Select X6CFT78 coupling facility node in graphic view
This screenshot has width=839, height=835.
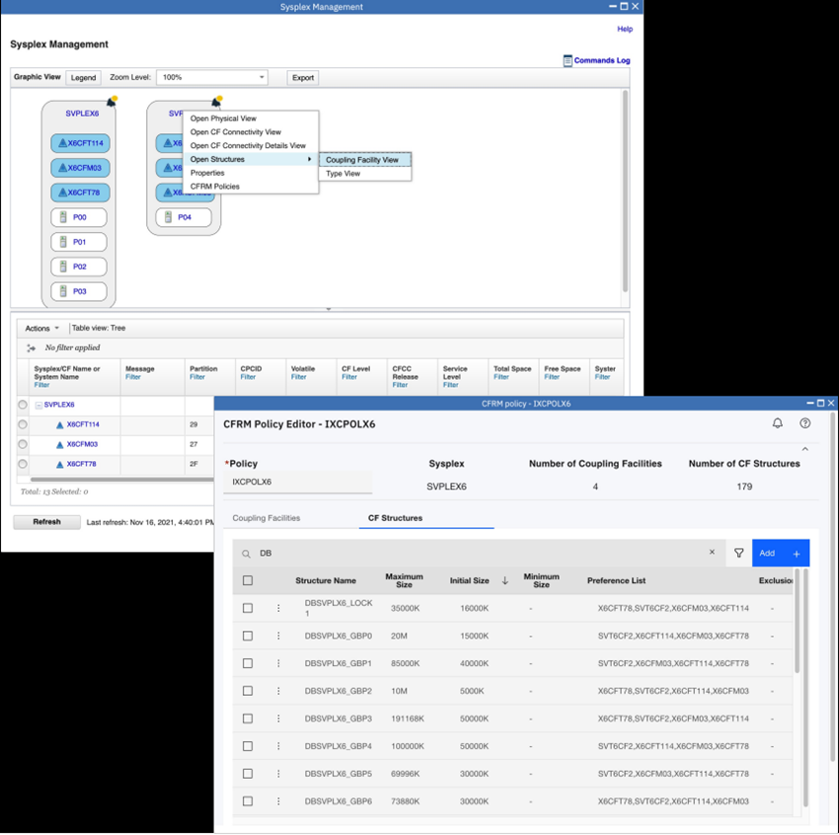80,192
